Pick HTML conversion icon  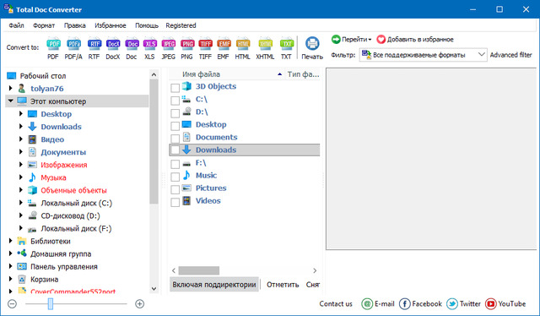(243, 44)
